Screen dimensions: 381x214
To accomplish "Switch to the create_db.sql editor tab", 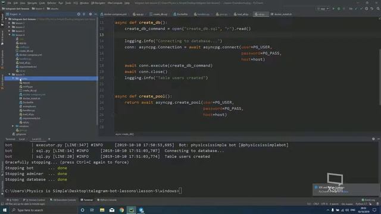I will click(x=159, y=14).
